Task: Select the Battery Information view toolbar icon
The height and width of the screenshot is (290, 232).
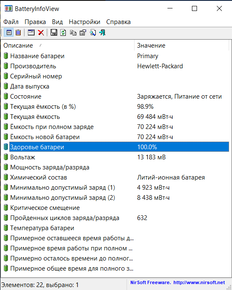Action: click(9, 33)
